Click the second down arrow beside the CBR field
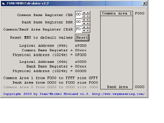 point(88,16)
